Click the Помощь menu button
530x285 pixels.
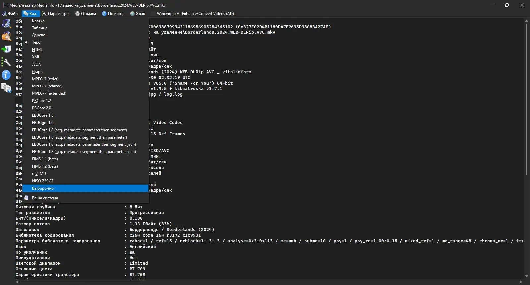(113, 14)
